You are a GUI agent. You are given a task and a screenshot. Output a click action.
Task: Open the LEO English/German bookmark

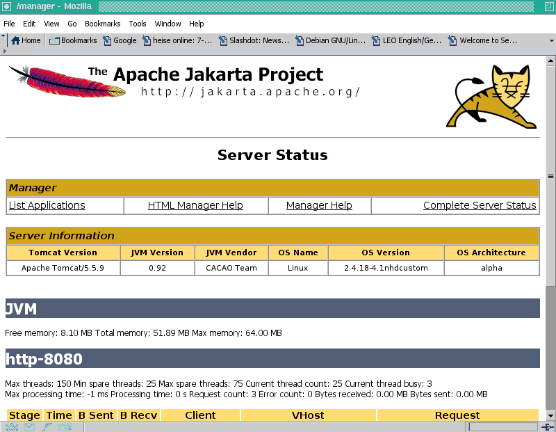[x=407, y=40]
